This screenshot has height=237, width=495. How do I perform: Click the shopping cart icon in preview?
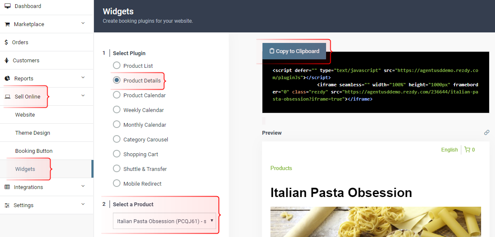(467, 149)
